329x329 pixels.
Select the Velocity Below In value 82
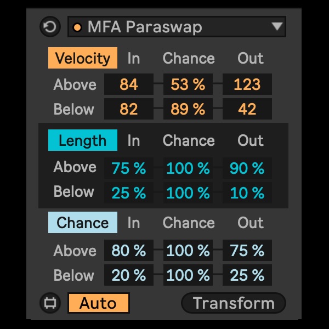tap(129, 109)
